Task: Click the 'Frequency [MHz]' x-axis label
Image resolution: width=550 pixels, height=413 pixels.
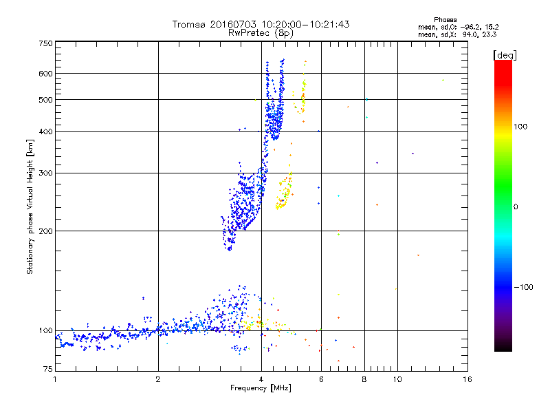Action: pos(261,388)
